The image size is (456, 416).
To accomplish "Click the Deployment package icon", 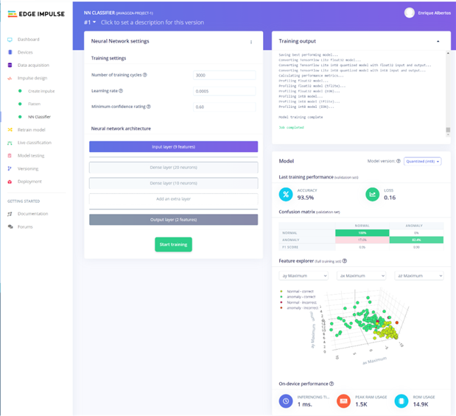I will coord(10,182).
